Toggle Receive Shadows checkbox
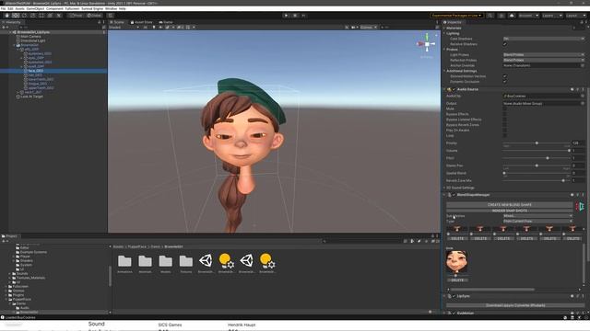590x331 pixels. (504, 44)
